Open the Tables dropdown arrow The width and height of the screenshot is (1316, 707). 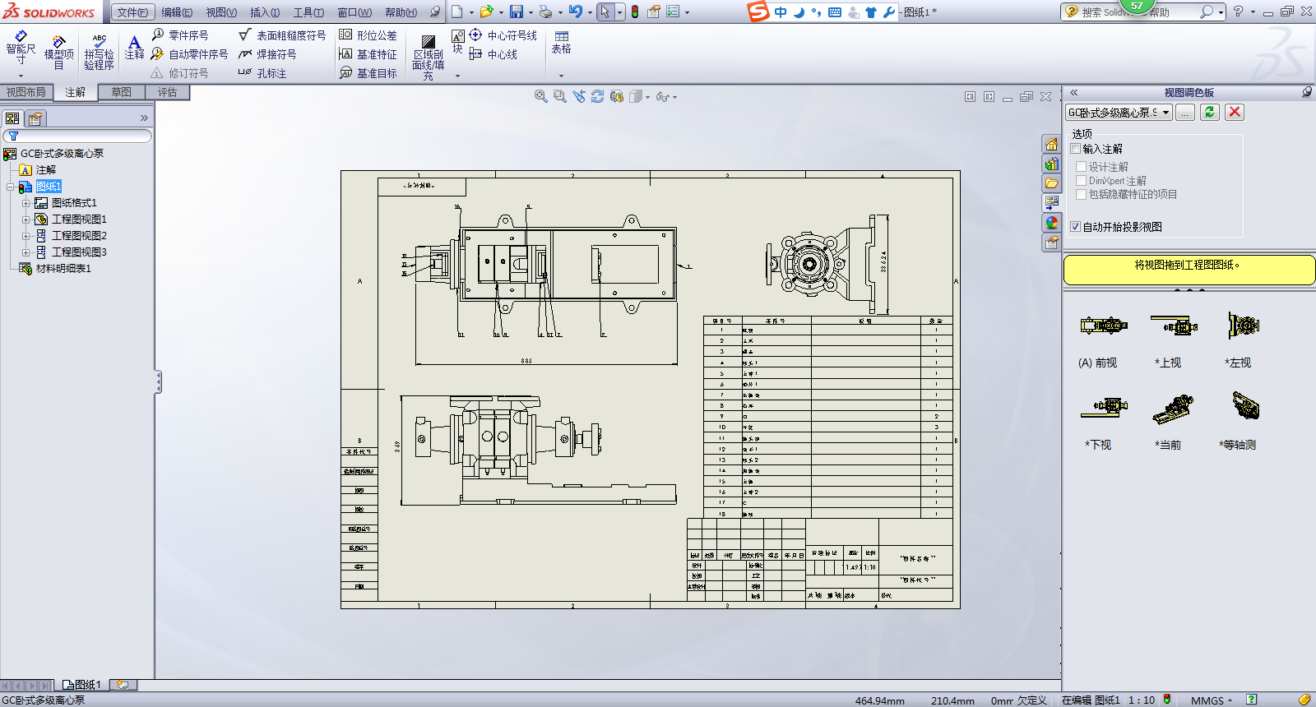pos(561,76)
